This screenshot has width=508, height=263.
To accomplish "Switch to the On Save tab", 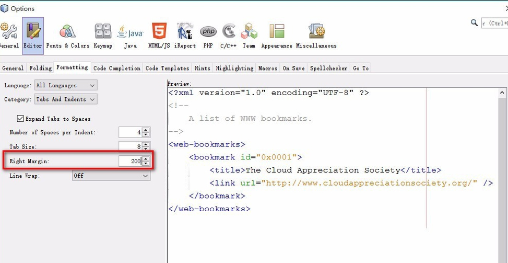I will [293, 68].
